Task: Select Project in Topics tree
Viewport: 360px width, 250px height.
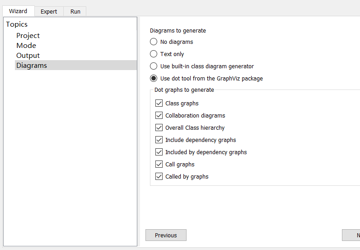Action: [28, 36]
